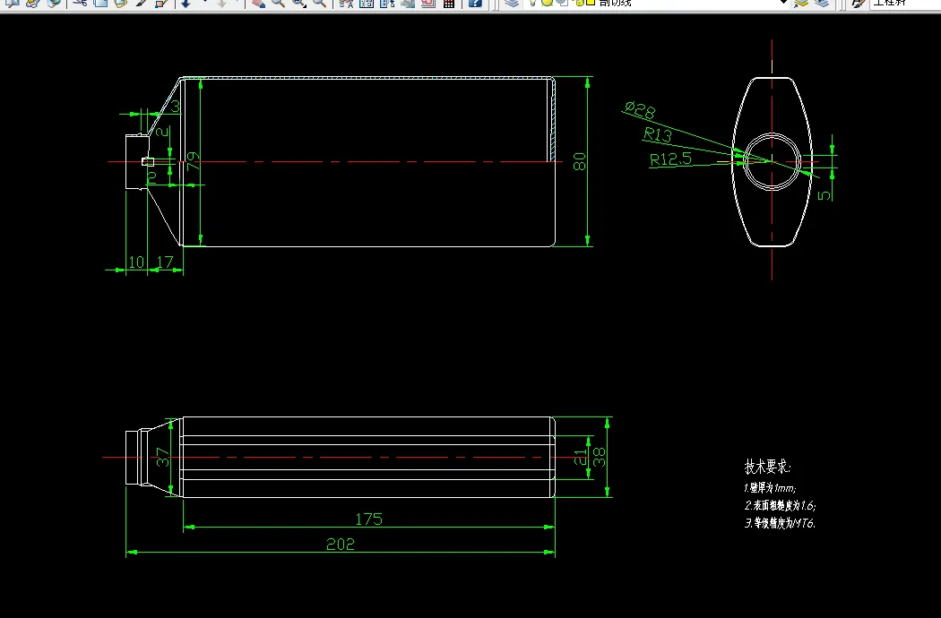This screenshot has width=941, height=618.
Task: Select the 80 height dimension text
Action: [x=580, y=161]
